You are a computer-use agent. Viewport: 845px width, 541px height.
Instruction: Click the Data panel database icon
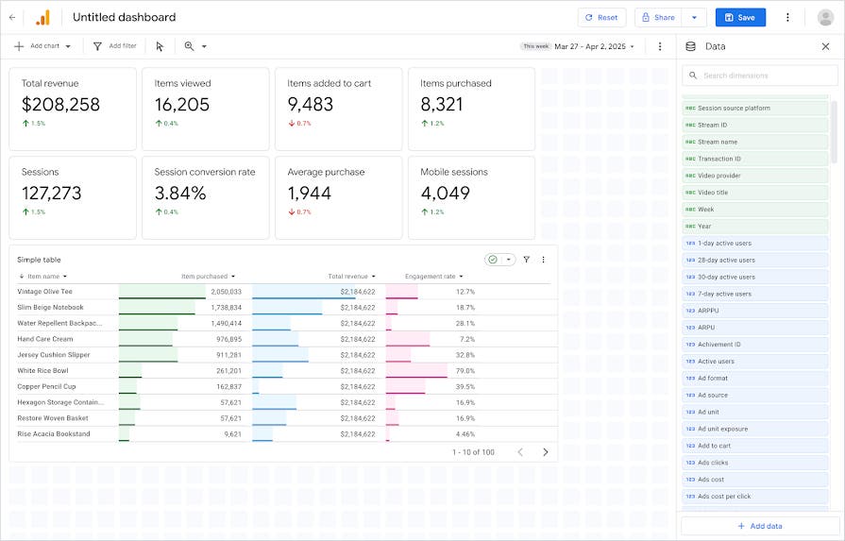[x=690, y=46]
